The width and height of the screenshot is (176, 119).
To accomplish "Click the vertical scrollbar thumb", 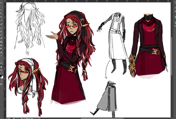I will pos(172,56).
